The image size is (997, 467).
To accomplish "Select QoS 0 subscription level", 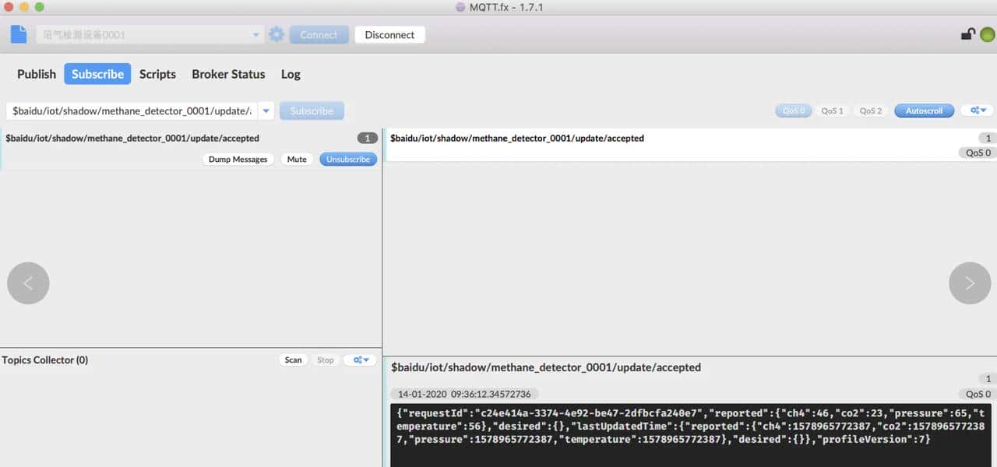I will 793,111.
